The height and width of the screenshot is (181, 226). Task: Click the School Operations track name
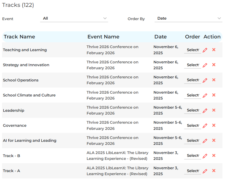pos(21,80)
